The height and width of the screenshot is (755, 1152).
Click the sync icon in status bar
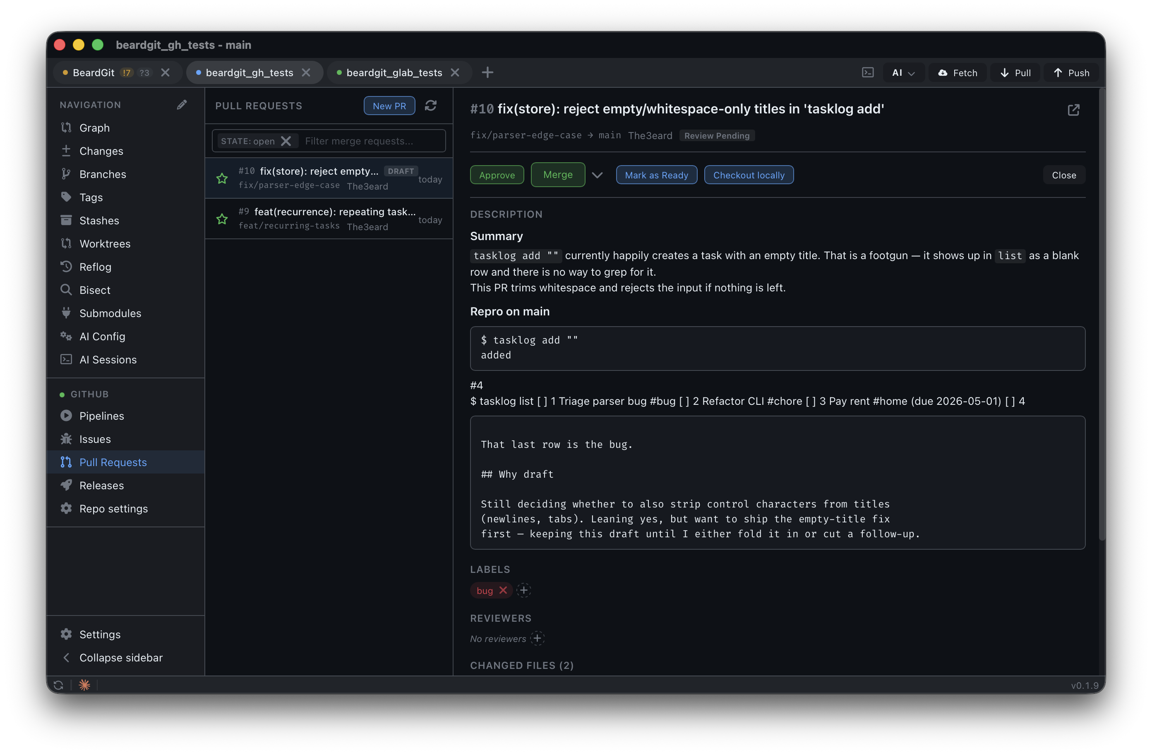point(59,685)
